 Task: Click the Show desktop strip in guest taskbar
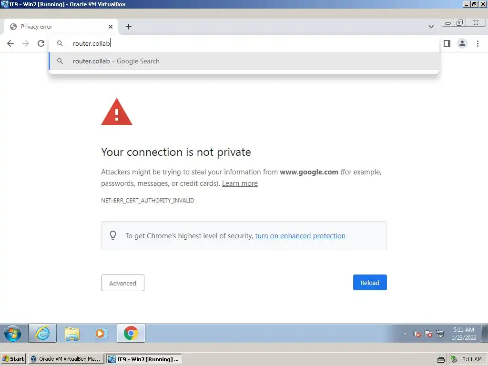484,333
